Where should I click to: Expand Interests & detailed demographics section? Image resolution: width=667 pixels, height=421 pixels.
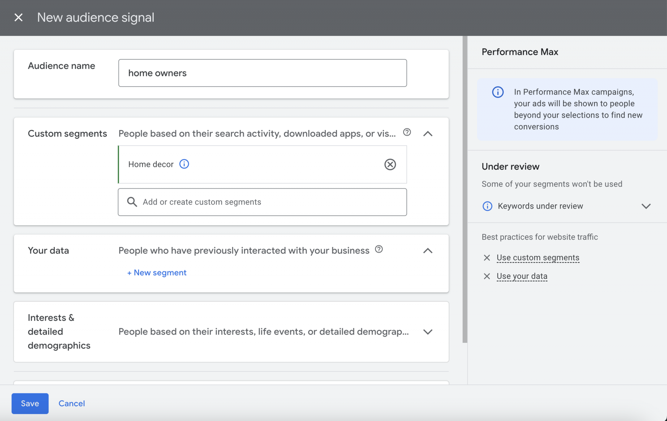click(428, 332)
